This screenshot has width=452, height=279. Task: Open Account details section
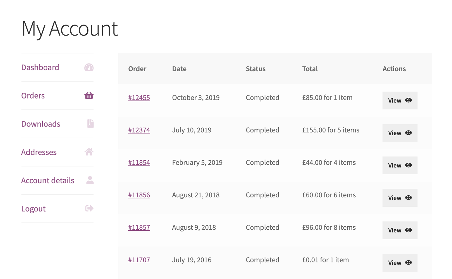point(48,180)
